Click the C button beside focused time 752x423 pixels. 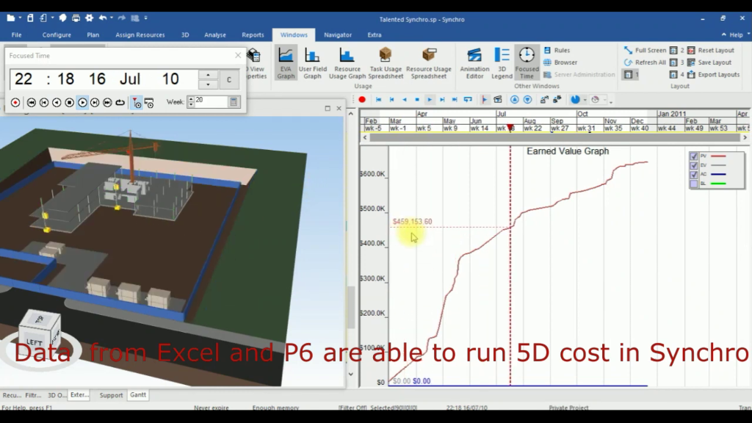pyautogui.click(x=229, y=79)
